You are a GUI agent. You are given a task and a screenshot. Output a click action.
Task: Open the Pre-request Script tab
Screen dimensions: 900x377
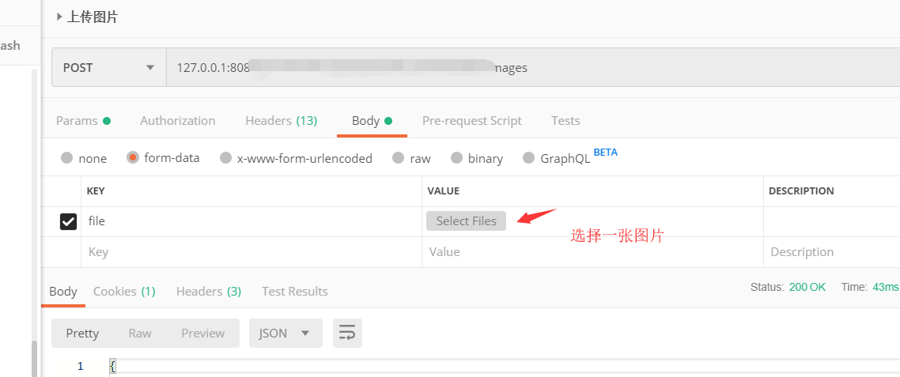coord(472,120)
